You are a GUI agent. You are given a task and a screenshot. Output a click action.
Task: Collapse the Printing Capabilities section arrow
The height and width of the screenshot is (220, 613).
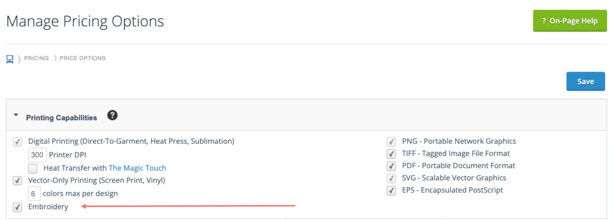16,115
